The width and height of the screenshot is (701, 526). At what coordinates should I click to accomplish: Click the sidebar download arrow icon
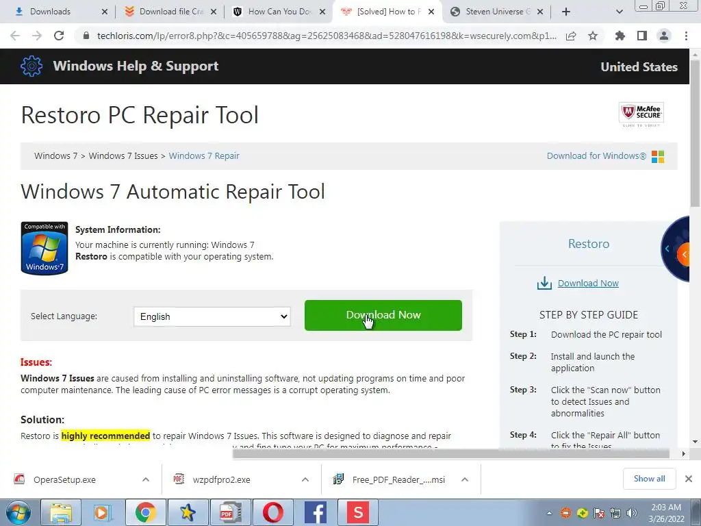(544, 283)
